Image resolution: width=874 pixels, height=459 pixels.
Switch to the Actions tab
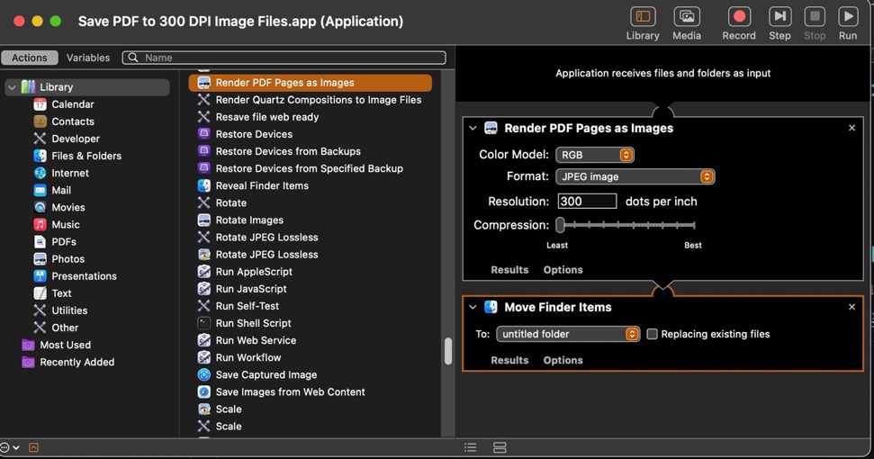pyautogui.click(x=30, y=58)
